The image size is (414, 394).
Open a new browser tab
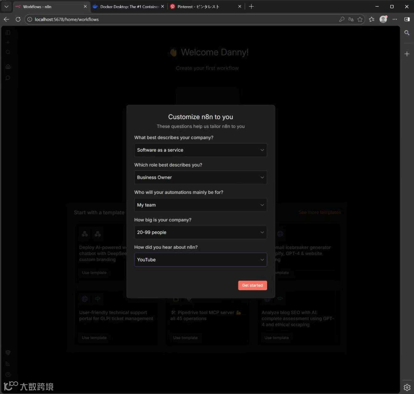tap(251, 7)
